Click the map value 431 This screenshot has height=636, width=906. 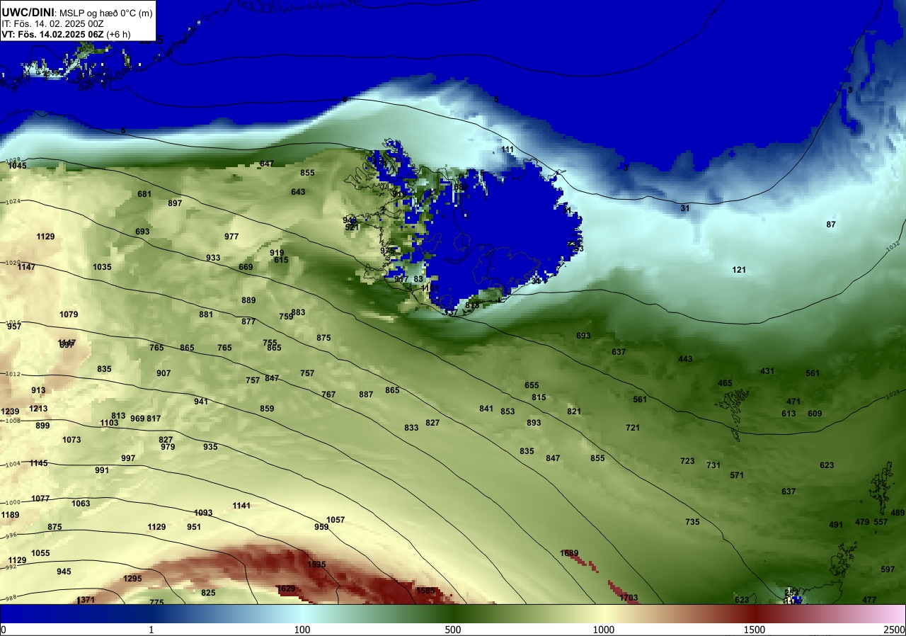(x=767, y=371)
